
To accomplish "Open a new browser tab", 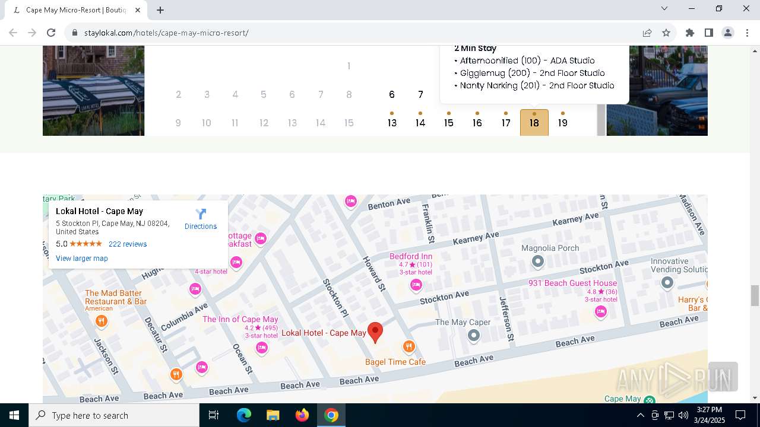I will (x=160, y=10).
